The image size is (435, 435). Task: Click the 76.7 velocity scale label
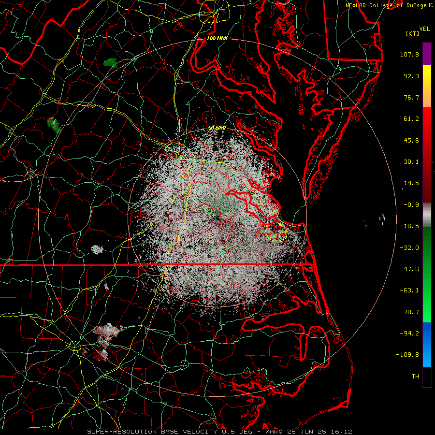411,97
